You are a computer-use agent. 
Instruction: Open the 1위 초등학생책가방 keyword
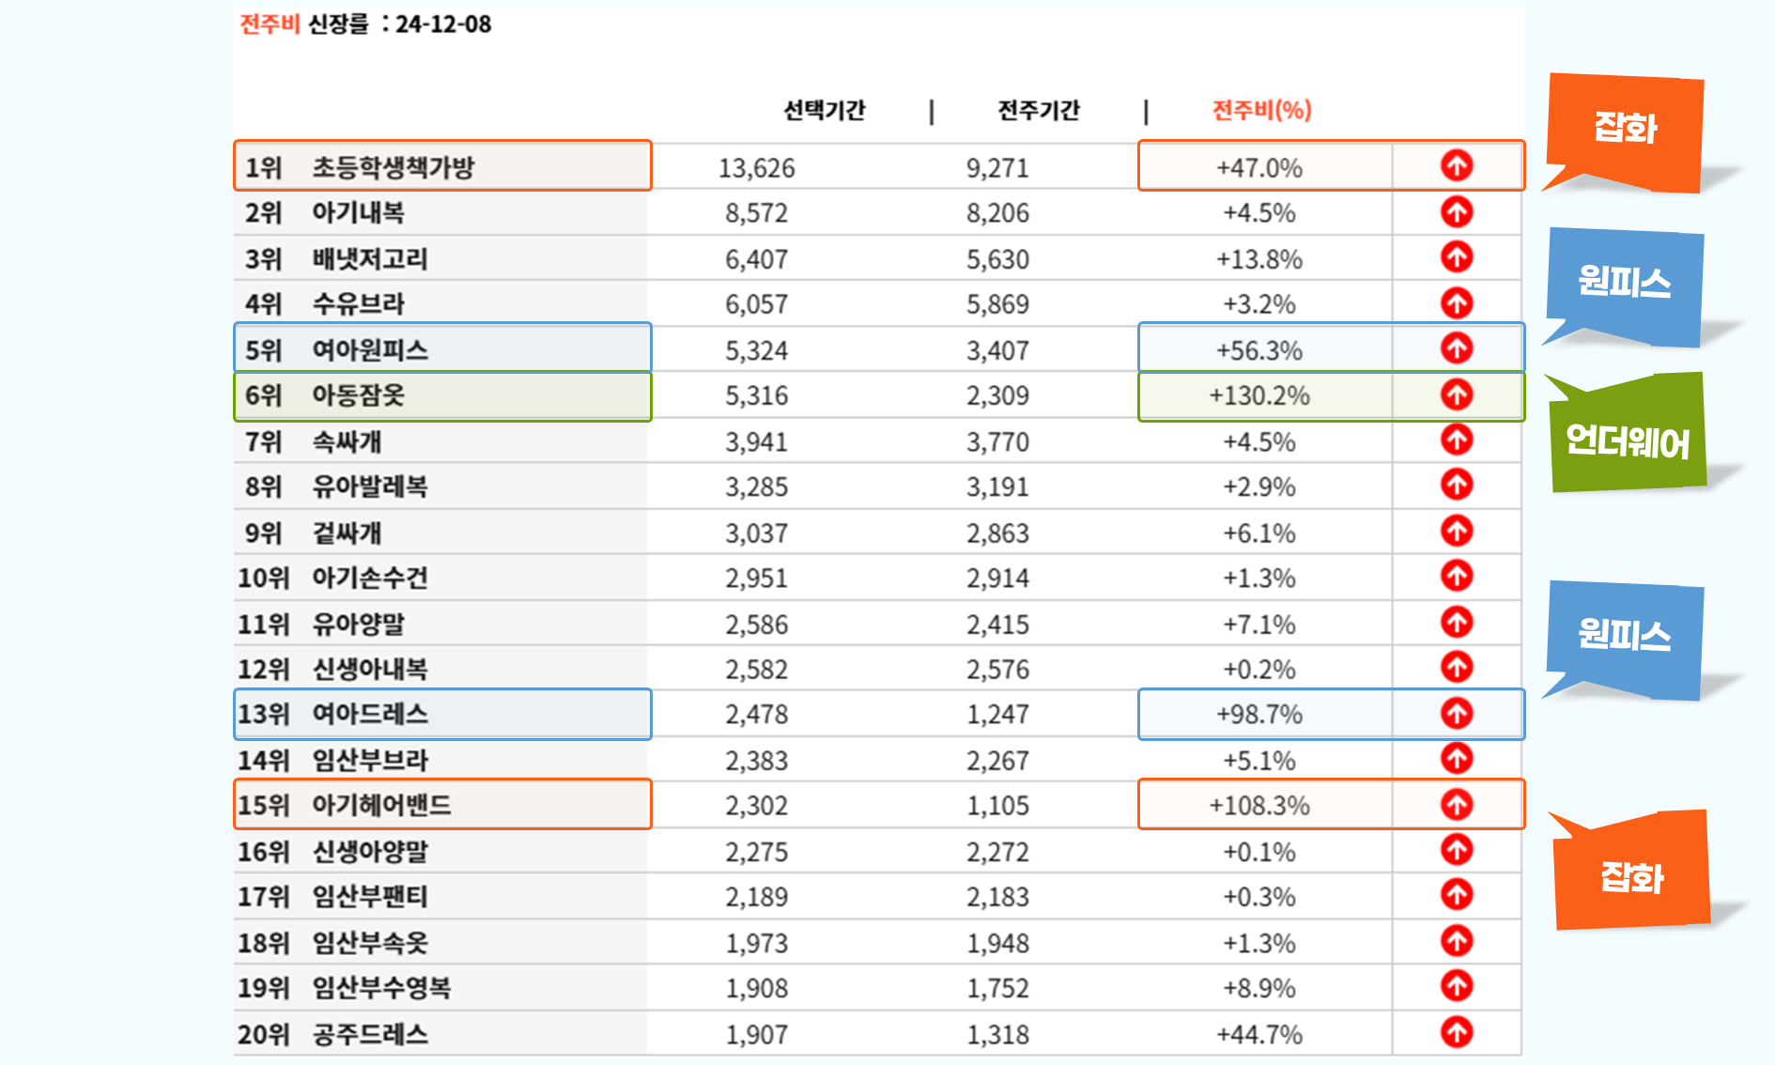pyautogui.click(x=393, y=167)
